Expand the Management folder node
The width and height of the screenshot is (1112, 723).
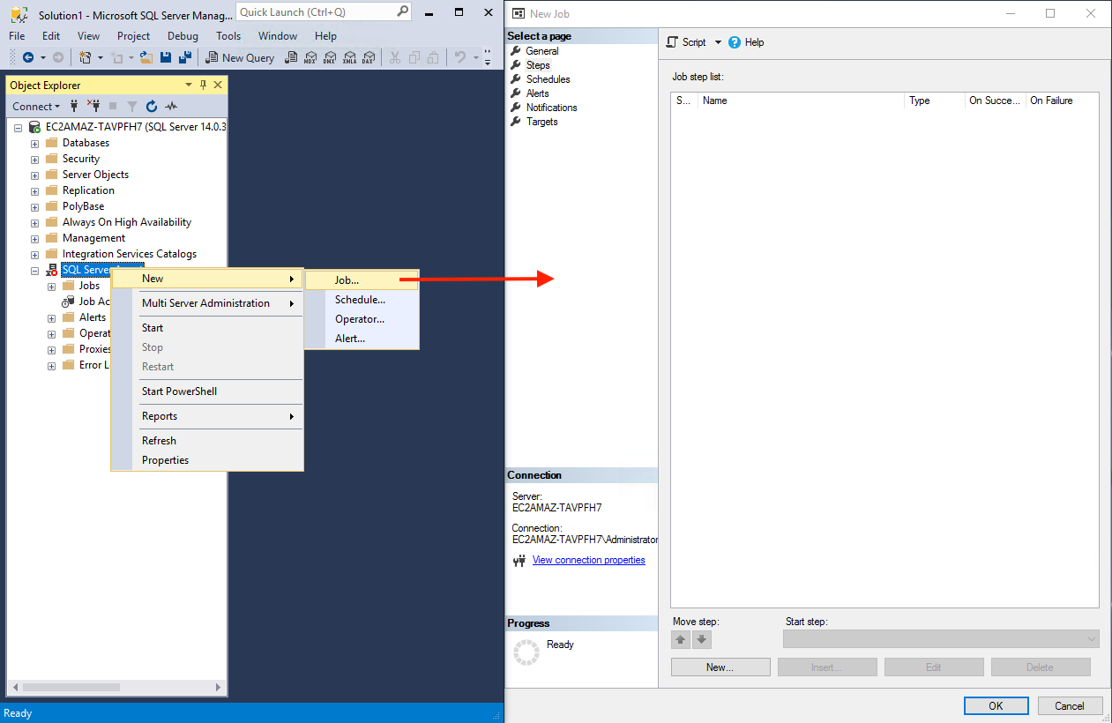34,238
